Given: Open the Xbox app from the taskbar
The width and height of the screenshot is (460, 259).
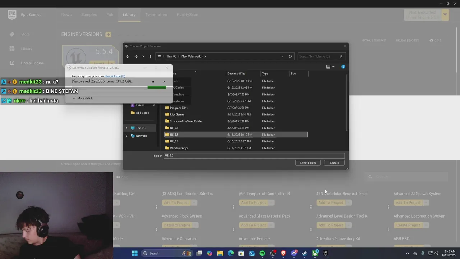Looking at the screenshot, I should coord(315,253).
